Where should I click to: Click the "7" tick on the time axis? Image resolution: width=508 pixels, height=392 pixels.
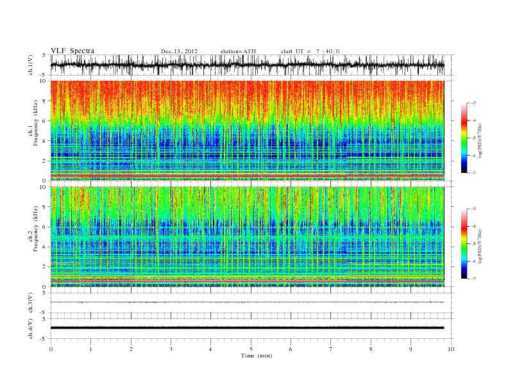click(331, 349)
